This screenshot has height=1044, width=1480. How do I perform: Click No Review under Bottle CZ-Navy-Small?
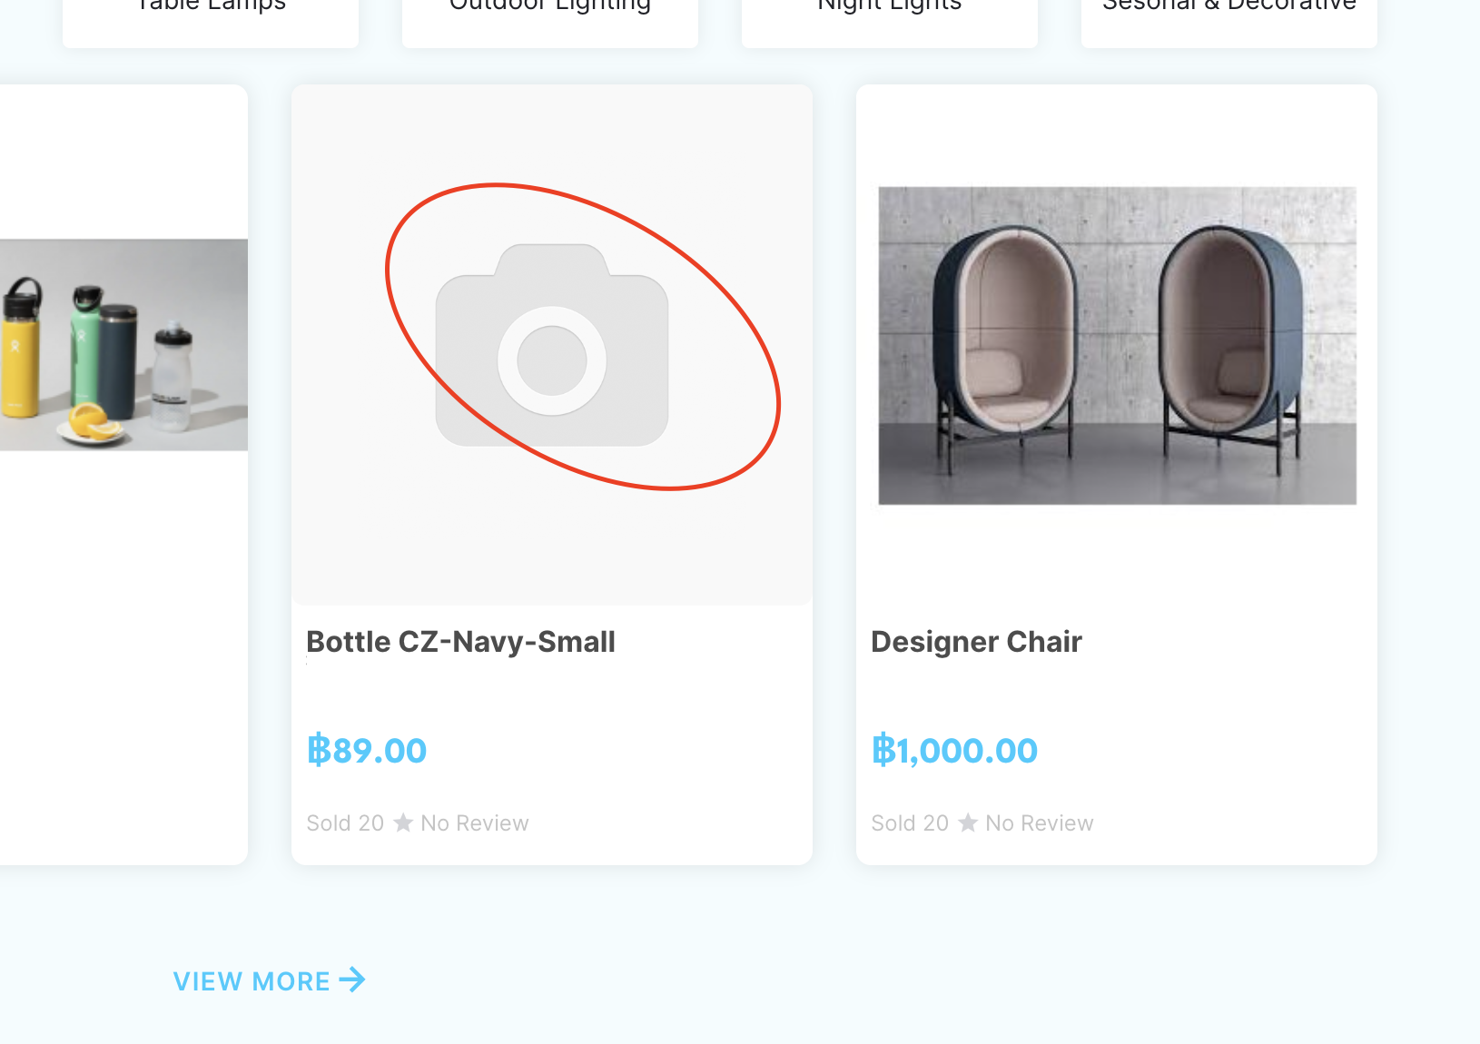point(475,823)
